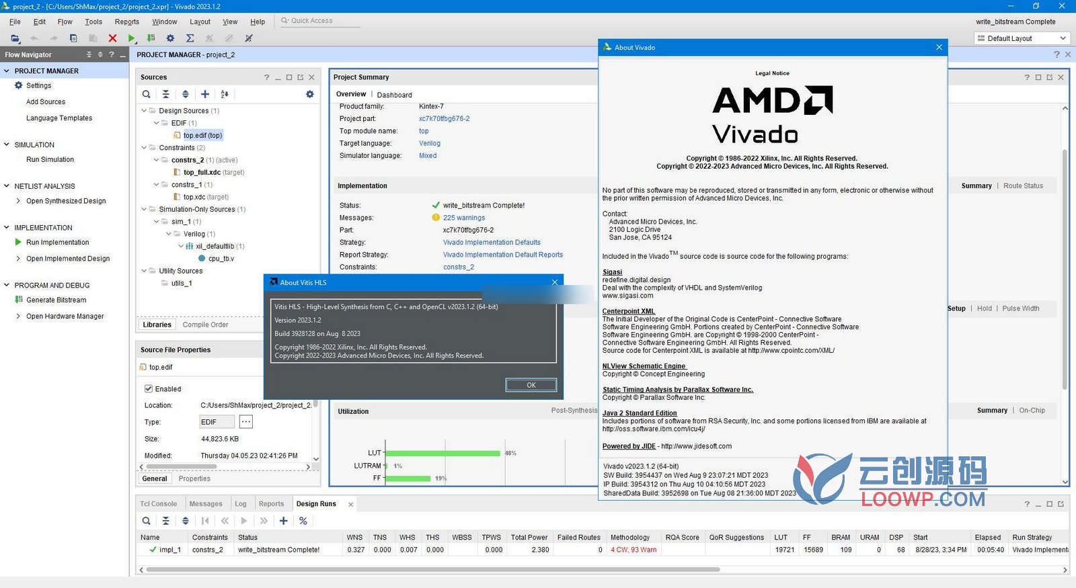Switch to the Tcl Console tab
1076x588 pixels.
(158, 504)
